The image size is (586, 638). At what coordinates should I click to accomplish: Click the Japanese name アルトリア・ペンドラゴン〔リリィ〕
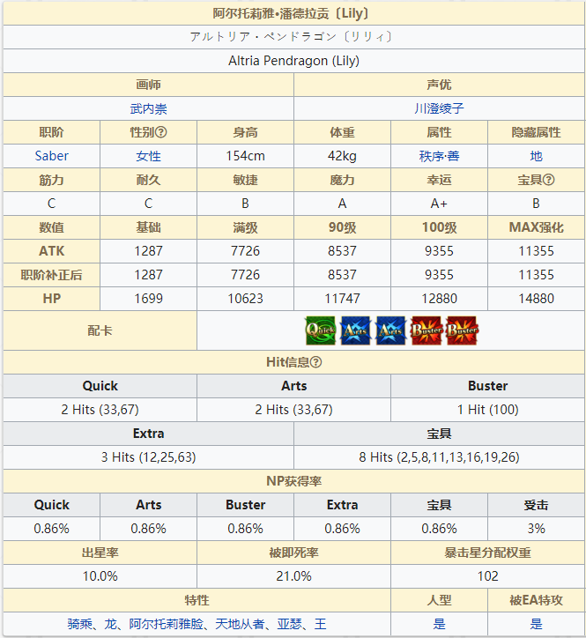(293, 37)
